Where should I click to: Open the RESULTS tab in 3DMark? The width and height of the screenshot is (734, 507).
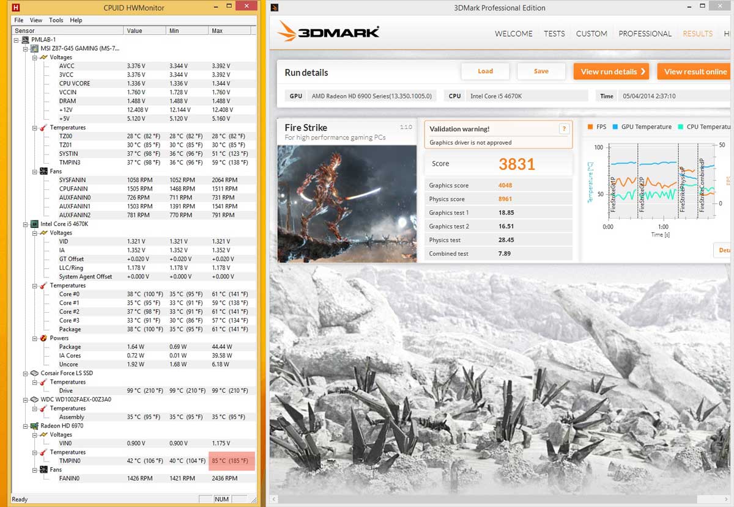(x=698, y=34)
